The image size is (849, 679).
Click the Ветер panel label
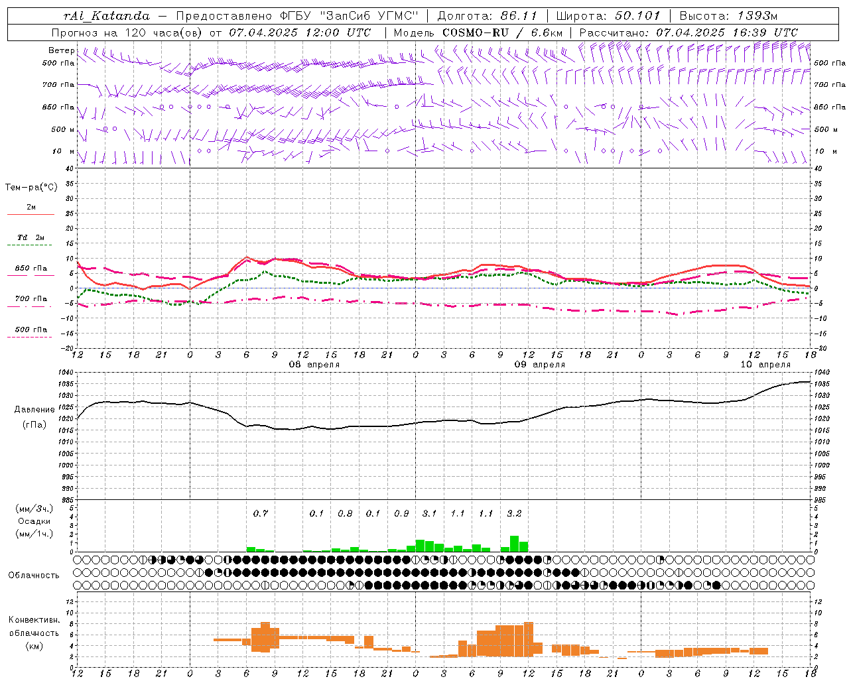61,50
